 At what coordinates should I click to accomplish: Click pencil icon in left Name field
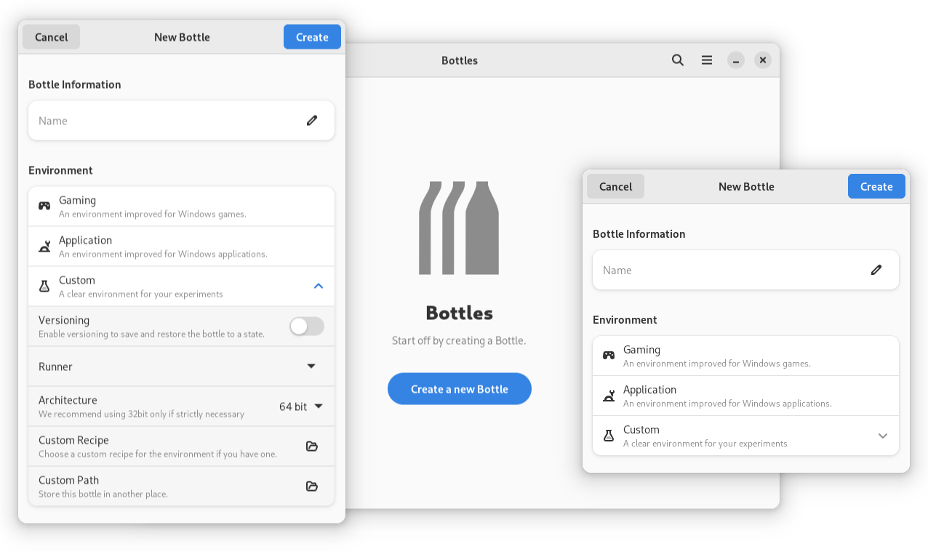[x=312, y=121]
